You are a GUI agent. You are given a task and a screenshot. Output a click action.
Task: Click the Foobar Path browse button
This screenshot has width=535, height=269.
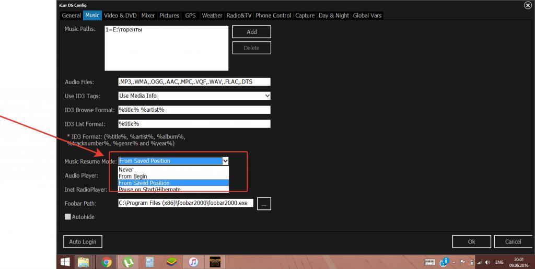point(264,204)
